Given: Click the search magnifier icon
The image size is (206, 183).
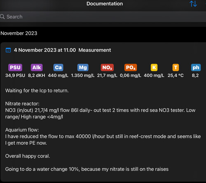Looking at the screenshot, I should tap(2, 16).
